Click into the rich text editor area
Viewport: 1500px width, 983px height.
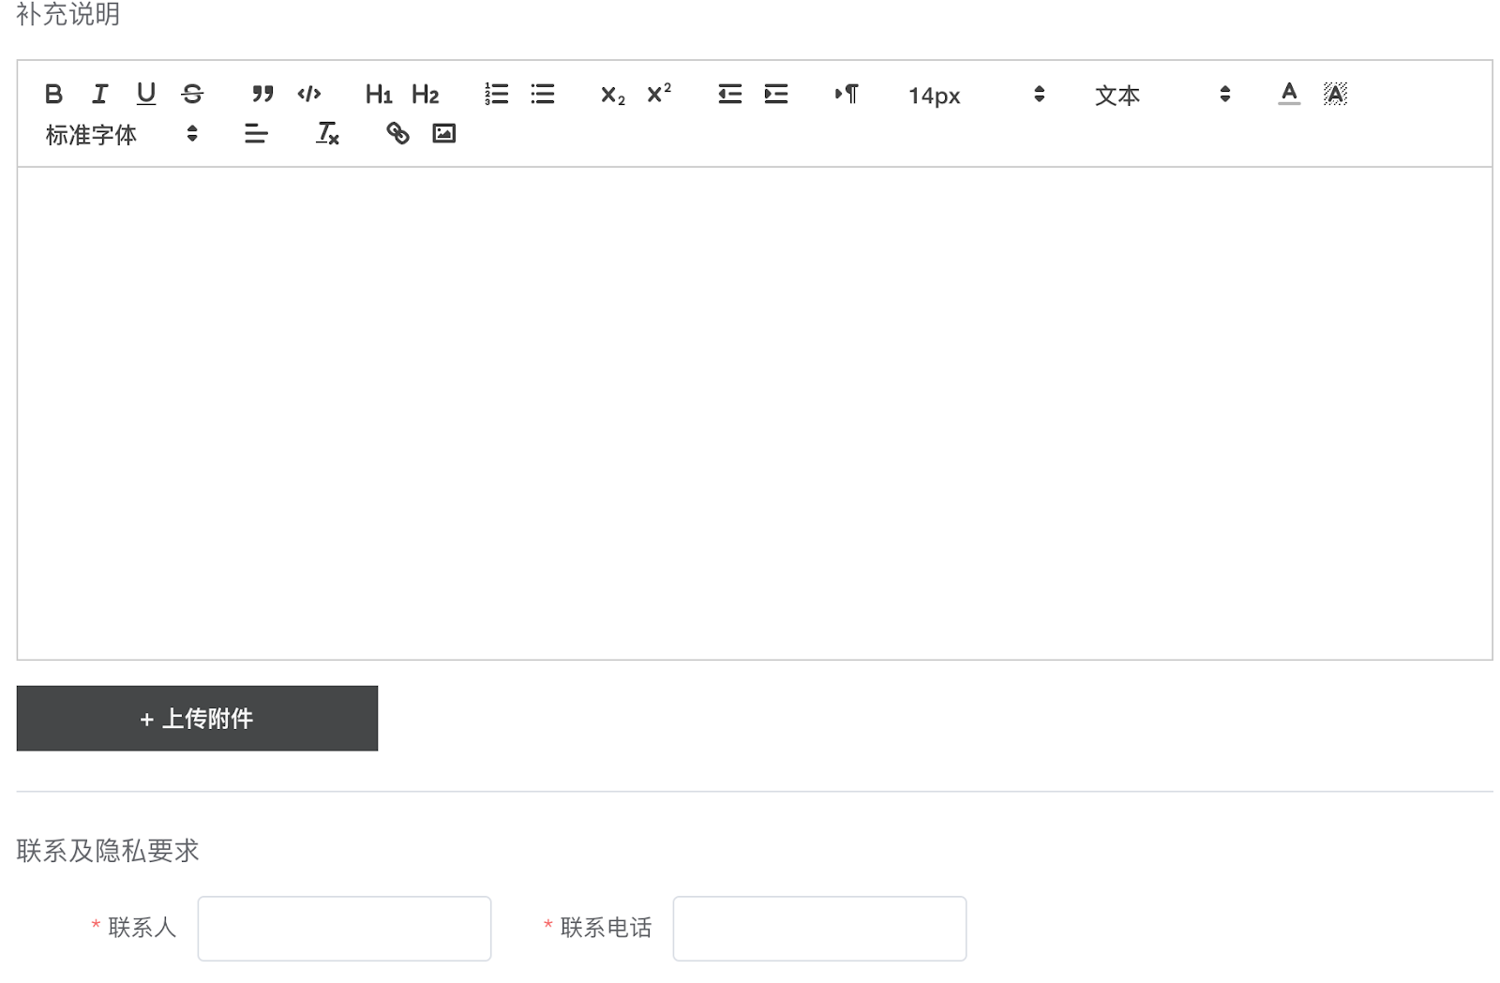coord(755,413)
